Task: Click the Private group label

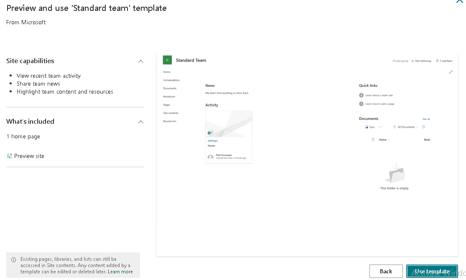Action: 400,61
